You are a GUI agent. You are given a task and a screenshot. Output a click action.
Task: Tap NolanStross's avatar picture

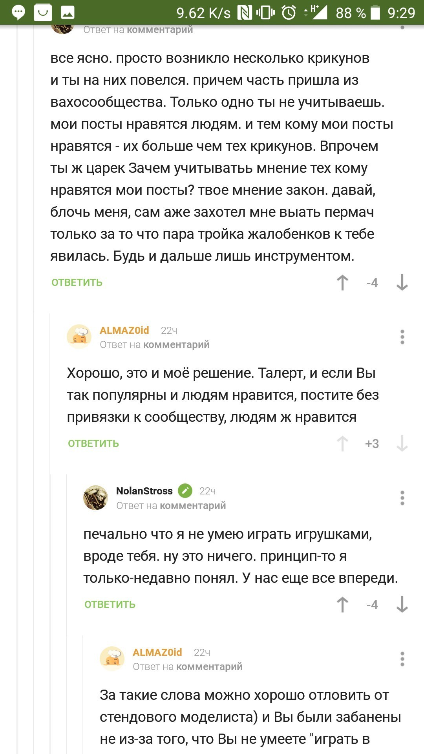tap(95, 498)
